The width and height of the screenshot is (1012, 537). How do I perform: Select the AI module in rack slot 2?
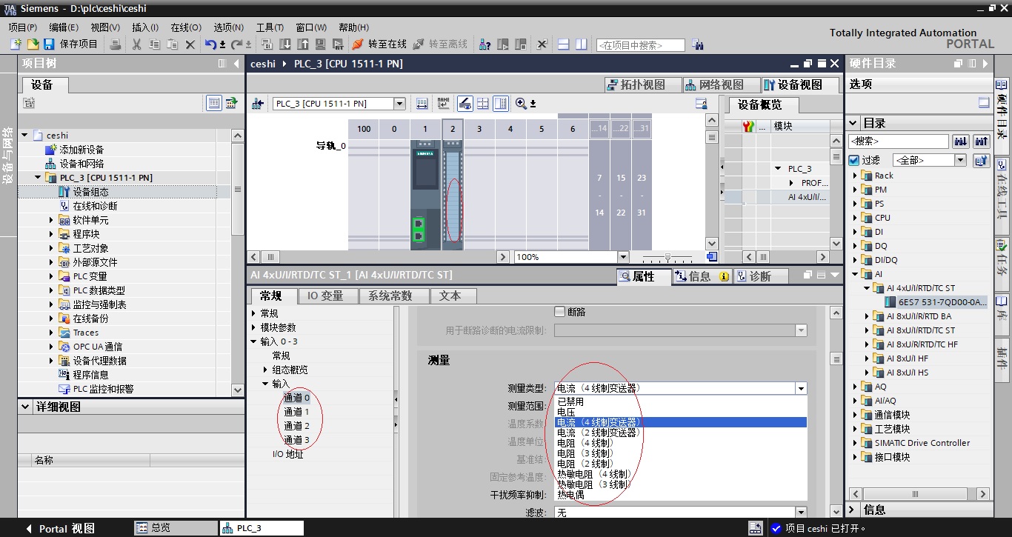coord(453,196)
